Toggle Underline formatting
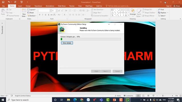 point(45,15)
